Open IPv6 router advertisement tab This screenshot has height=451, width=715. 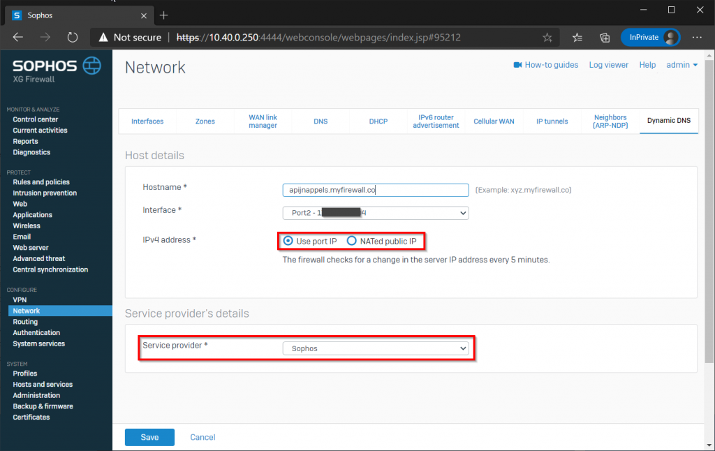click(x=436, y=121)
